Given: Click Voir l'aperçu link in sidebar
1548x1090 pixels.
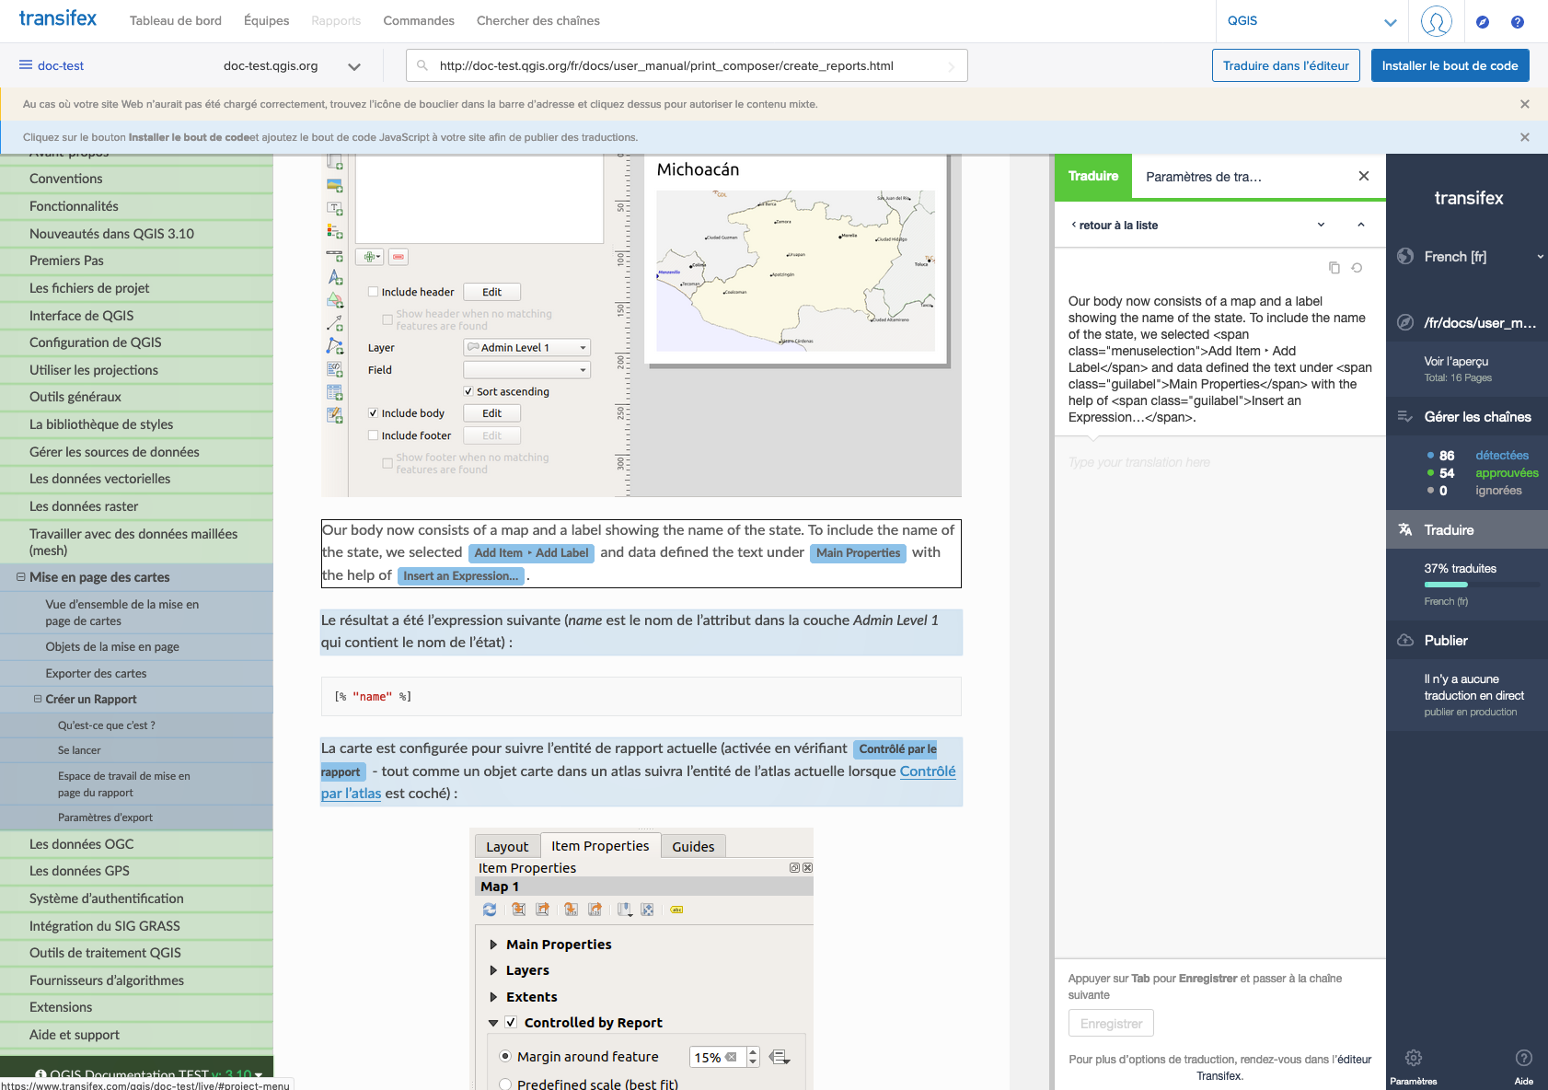Looking at the screenshot, I should (1456, 361).
